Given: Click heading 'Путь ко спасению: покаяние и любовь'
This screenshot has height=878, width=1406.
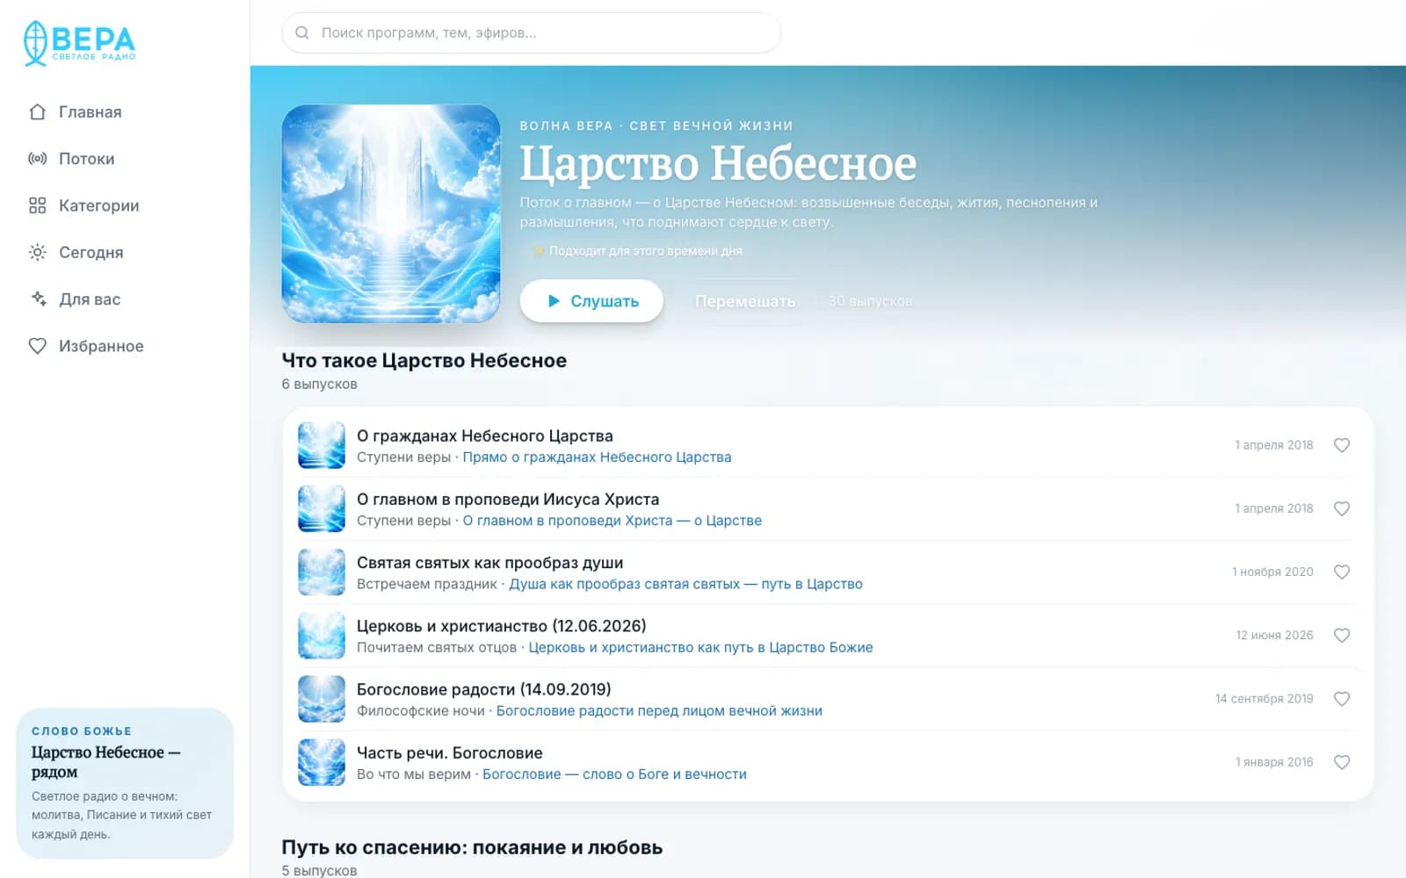Looking at the screenshot, I should click(472, 847).
